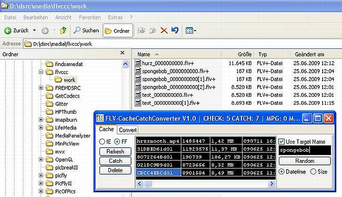Go up one folder level icon
The width and height of the screenshot is (342, 197).
pos(63,31)
